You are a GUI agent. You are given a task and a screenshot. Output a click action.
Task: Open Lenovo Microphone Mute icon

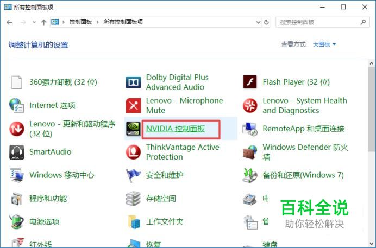(133, 105)
